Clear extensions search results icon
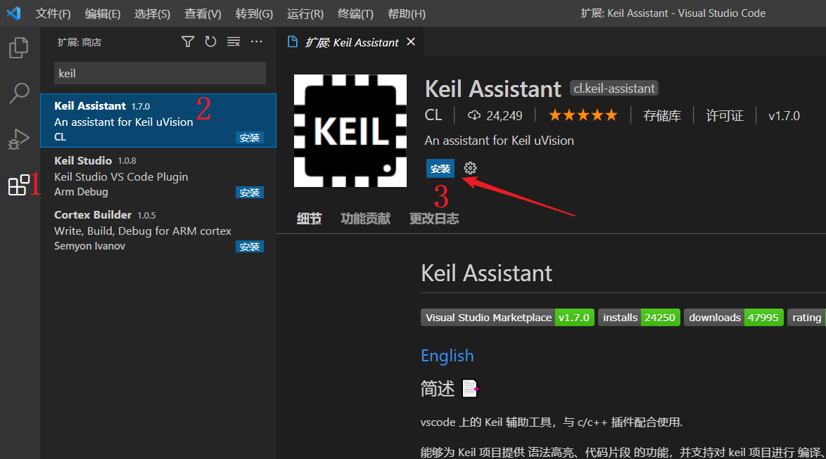This screenshot has height=459, width=826. [234, 41]
